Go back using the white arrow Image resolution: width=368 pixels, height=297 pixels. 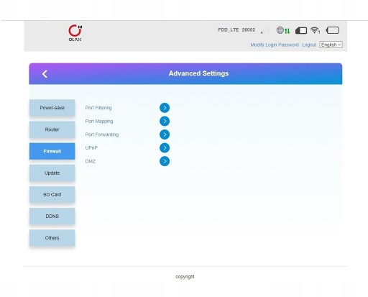[45, 74]
